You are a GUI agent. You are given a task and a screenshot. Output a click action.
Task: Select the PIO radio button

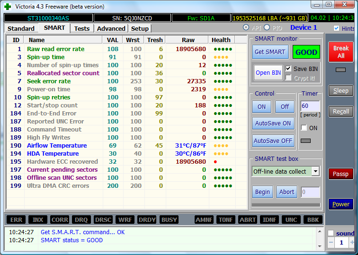(x=267, y=27)
